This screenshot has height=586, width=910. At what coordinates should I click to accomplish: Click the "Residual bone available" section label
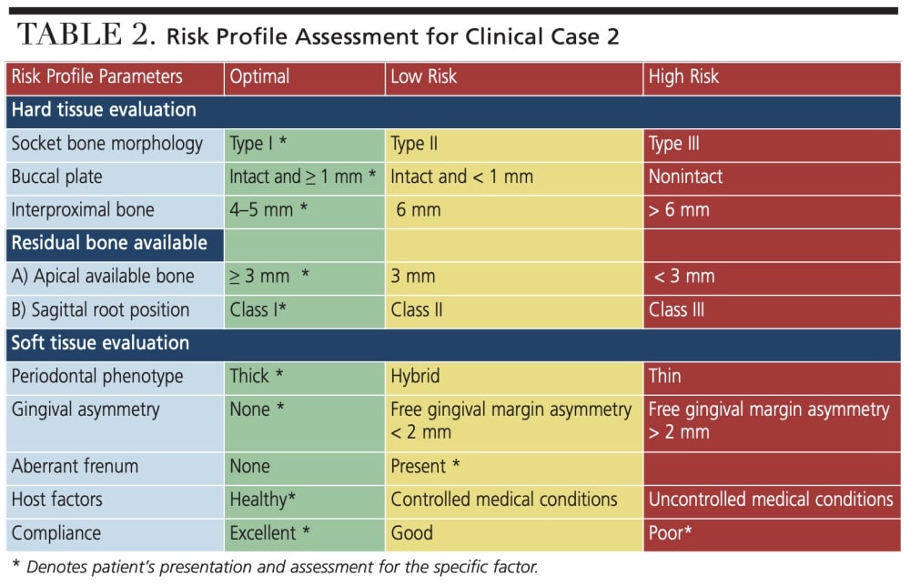[x=109, y=243]
